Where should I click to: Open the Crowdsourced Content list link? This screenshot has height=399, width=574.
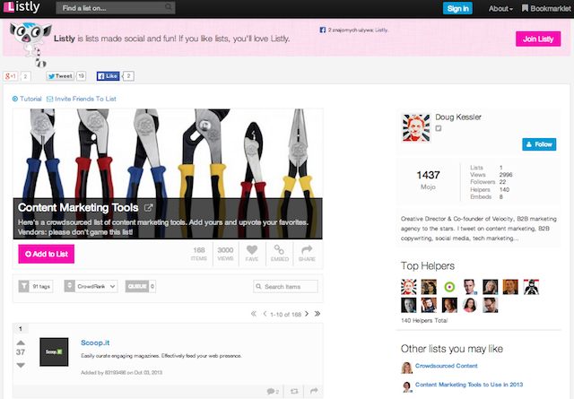(447, 366)
